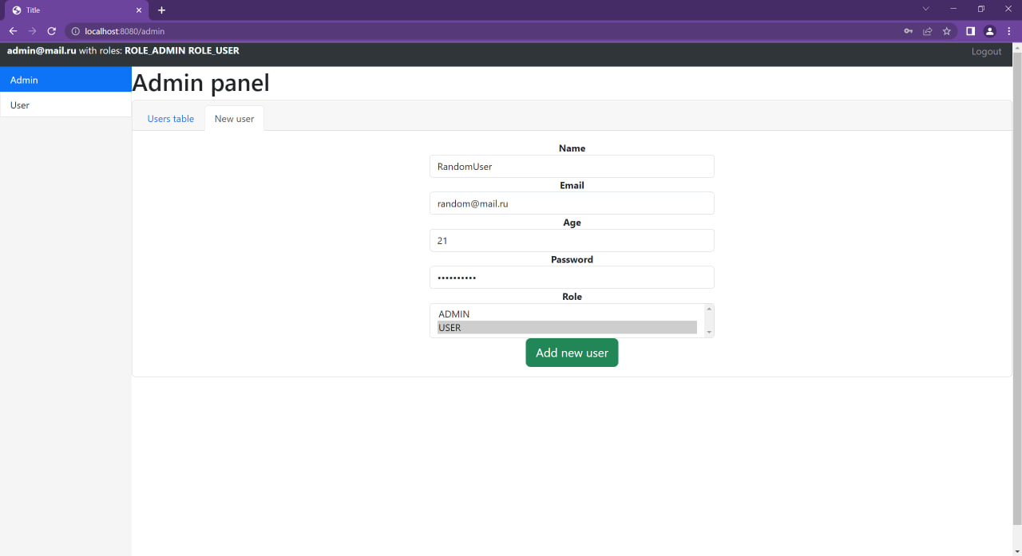Close the Title browser tab
This screenshot has height=556, width=1022.
[x=138, y=10]
